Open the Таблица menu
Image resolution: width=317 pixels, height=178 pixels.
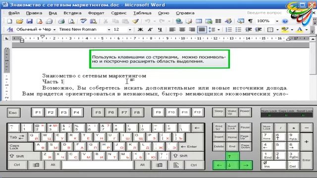142,13
